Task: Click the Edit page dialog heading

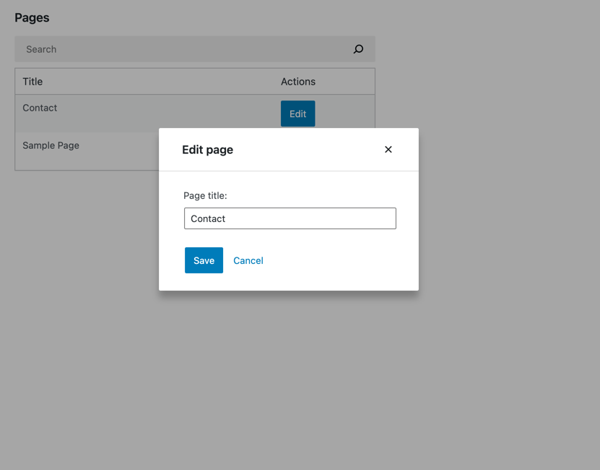Action: pyautogui.click(x=207, y=150)
